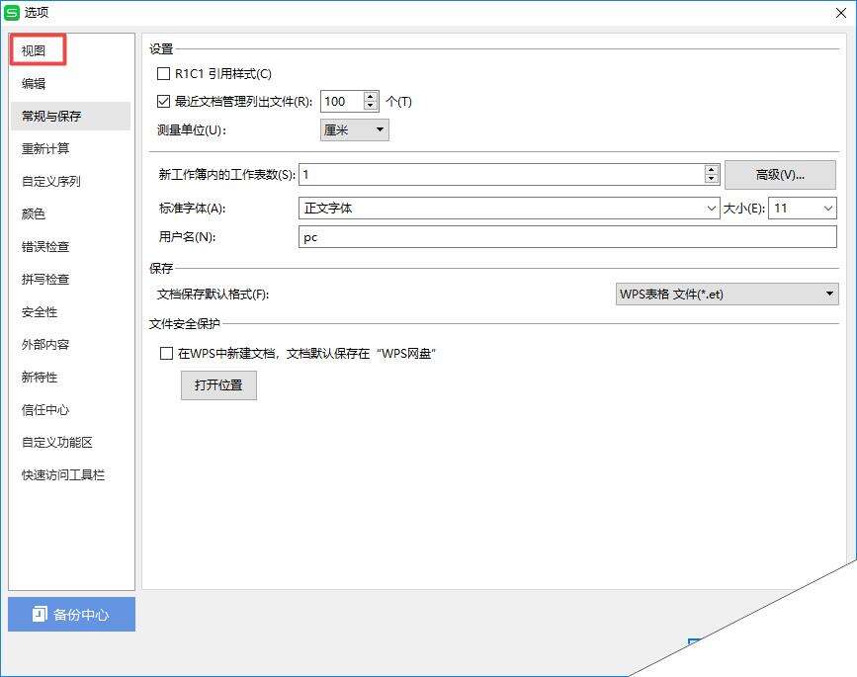
Task: Check the WPS网盘 default save checkbox
Action: [x=166, y=353]
